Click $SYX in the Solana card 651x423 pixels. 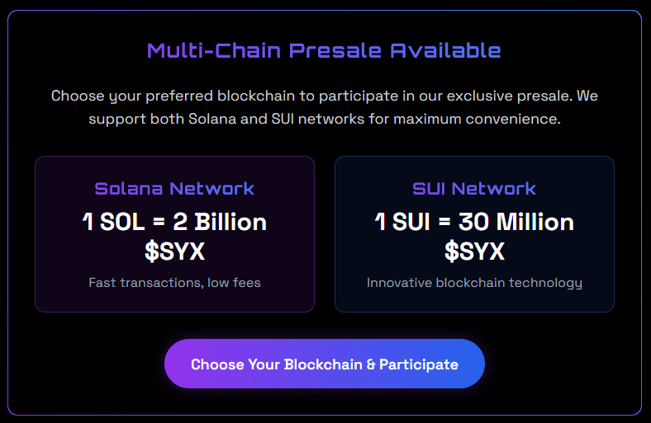click(174, 251)
